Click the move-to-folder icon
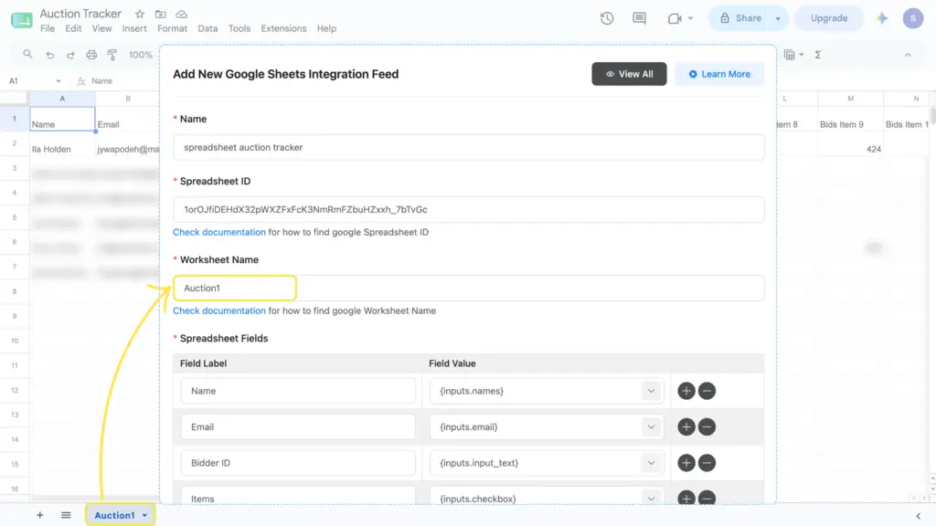The height and width of the screenshot is (526, 936). tap(161, 14)
